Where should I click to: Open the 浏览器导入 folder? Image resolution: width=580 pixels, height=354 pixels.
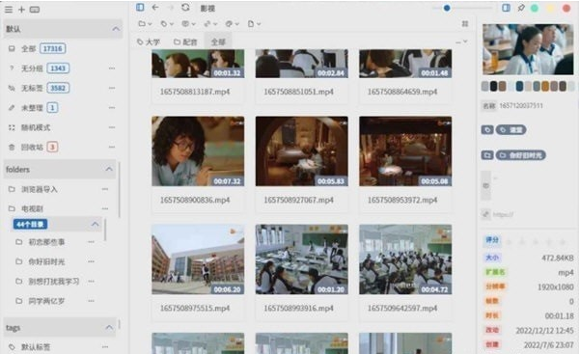coord(33,189)
